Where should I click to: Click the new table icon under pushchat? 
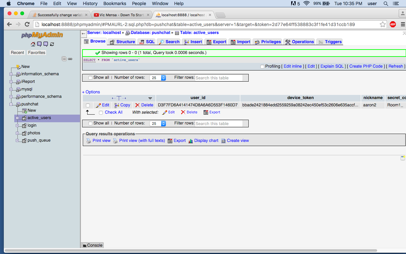(x=24, y=110)
